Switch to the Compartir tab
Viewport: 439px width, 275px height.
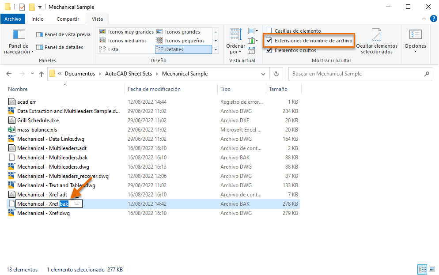pos(68,19)
